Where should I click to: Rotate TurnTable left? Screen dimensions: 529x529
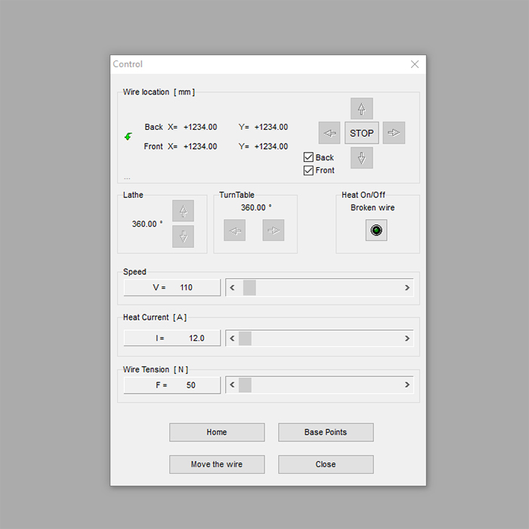click(x=235, y=230)
